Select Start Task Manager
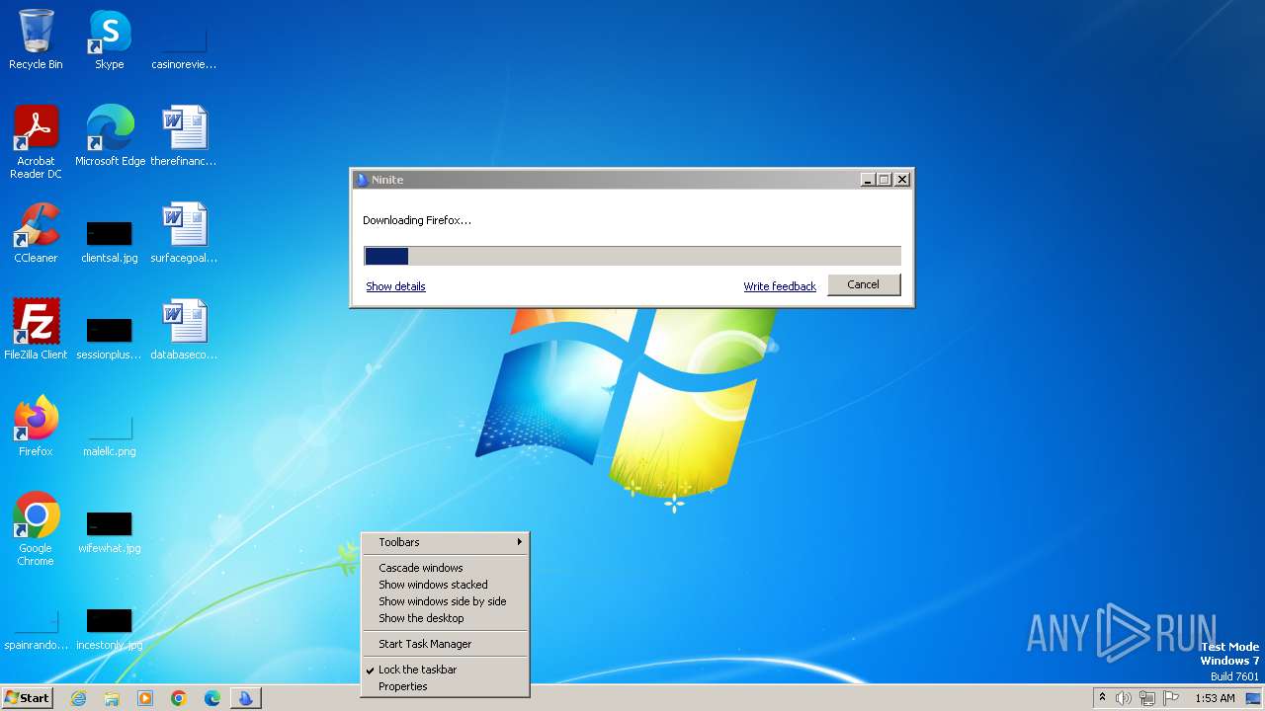The width and height of the screenshot is (1265, 711). pyautogui.click(x=446, y=644)
